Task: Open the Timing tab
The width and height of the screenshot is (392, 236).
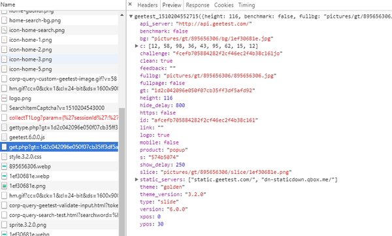Action: tap(246, 5)
